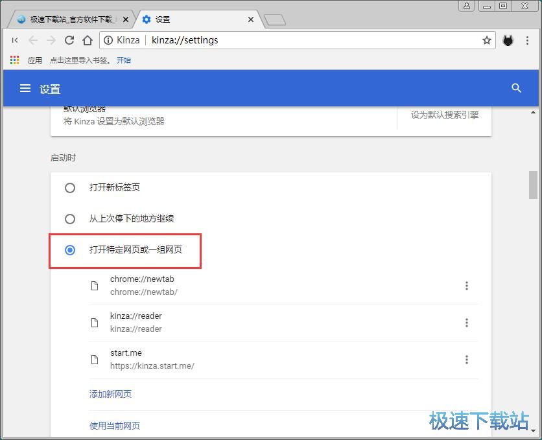Image resolution: width=542 pixels, height=440 pixels.
Task: Select continue where you left off option
Action: pyautogui.click(x=70, y=219)
